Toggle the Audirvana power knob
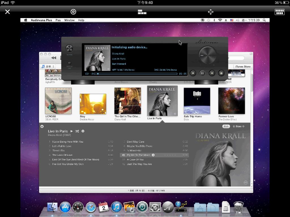The width and height of the screenshot is (290, 217). click(x=69, y=48)
